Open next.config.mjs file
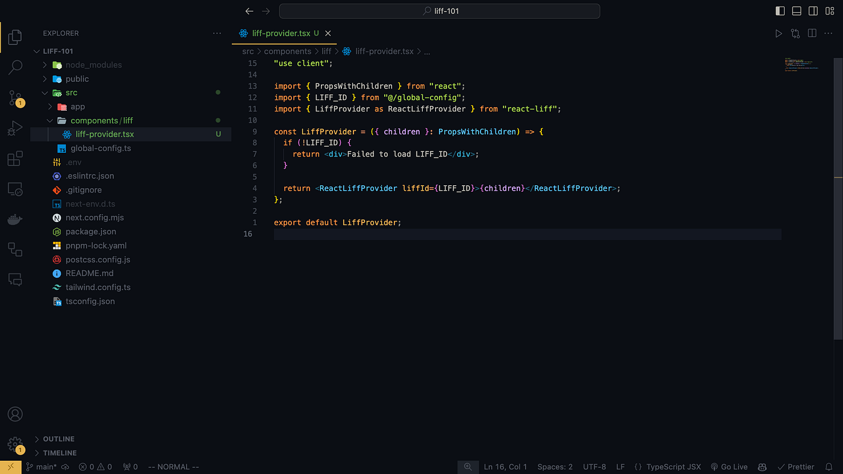Screen dimensions: 843x474 point(95,218)
